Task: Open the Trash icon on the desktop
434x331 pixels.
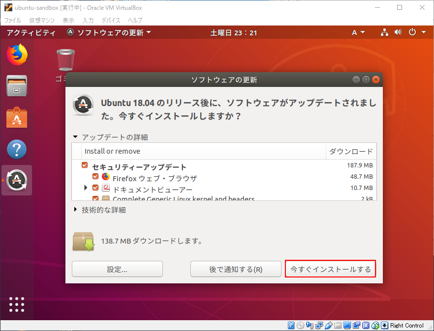Action: [x=65, y=60]
